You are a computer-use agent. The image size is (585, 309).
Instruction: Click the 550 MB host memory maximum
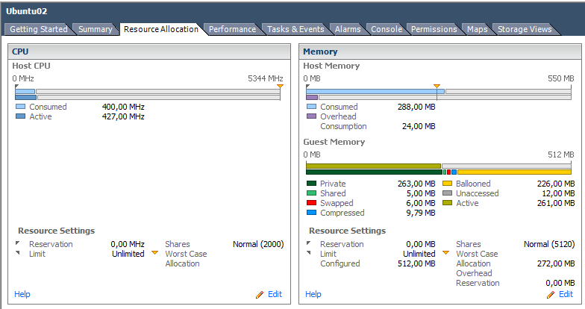[561, 78]
